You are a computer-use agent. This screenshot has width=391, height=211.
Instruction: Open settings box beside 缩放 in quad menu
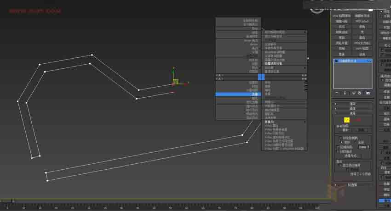[306, 90]
